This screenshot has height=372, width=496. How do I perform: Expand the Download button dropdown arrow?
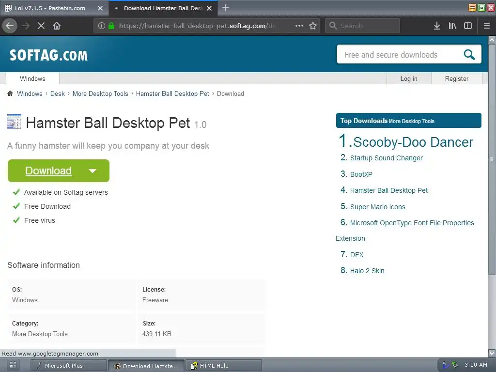(x=93, y=171)
